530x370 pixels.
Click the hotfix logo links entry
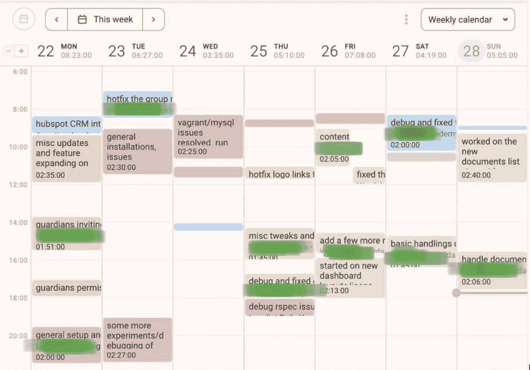(x=280, y=174)
